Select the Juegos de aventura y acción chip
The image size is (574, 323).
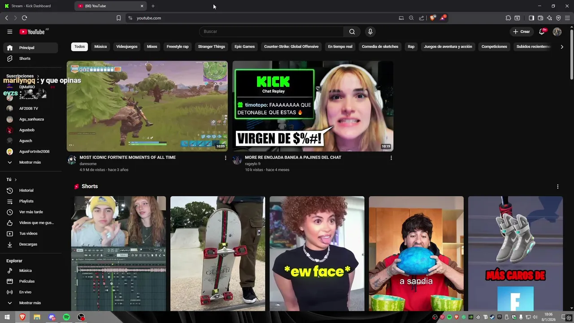coord(448,47)
